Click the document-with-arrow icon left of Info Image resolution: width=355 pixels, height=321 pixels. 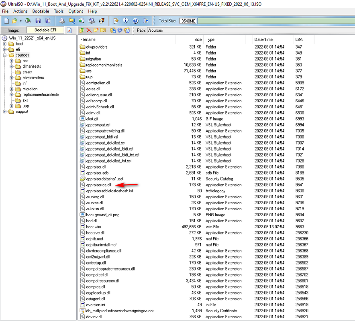(x=116, y=21)
